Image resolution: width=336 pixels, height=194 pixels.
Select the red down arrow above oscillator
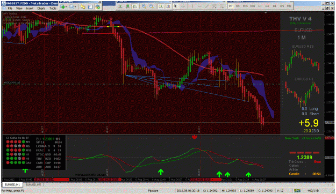click(x=195, y=137)
